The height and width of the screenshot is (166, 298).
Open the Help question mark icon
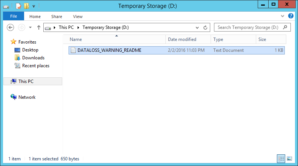point(290,16)
